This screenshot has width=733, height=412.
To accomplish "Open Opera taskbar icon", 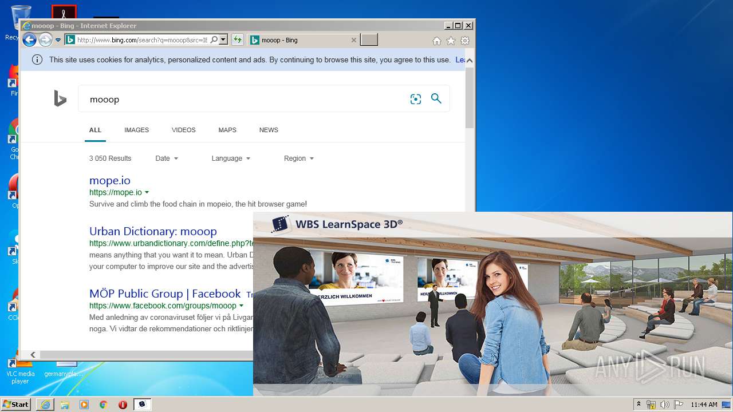I will point(123,405).
